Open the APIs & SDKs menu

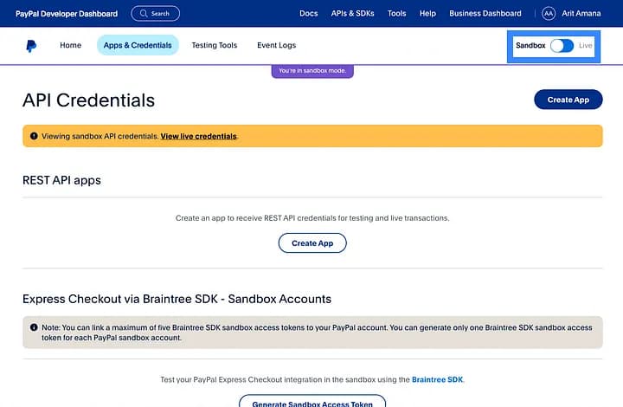352,14
